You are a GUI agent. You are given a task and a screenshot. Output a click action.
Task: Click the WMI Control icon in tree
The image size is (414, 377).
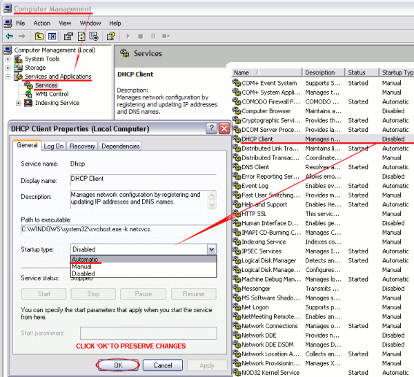28,94
